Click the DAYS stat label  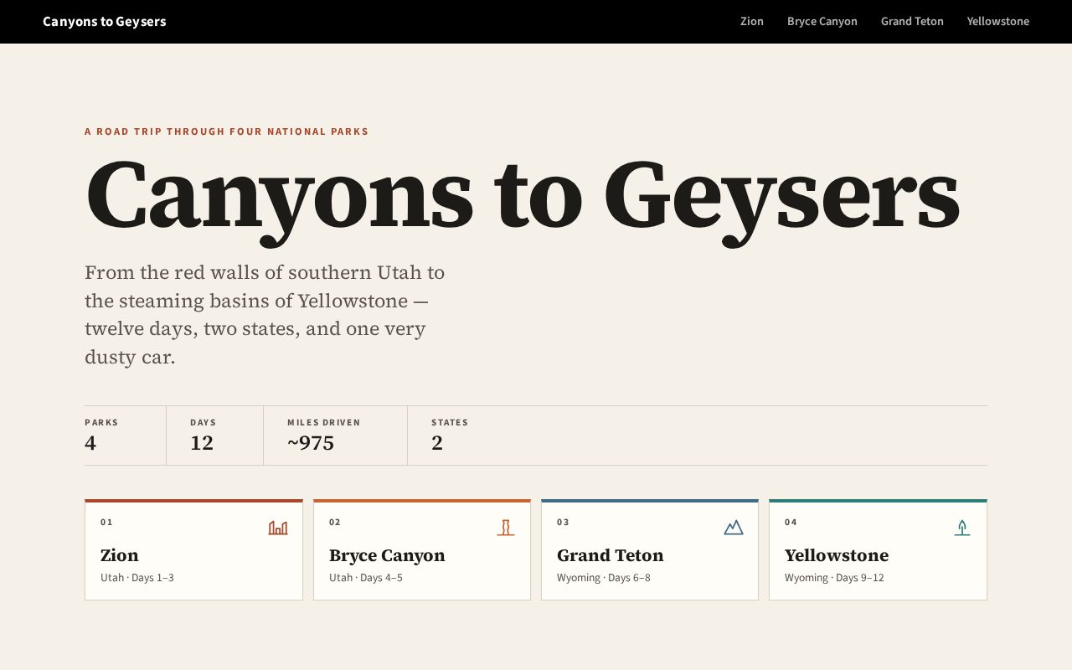point(204,423)
